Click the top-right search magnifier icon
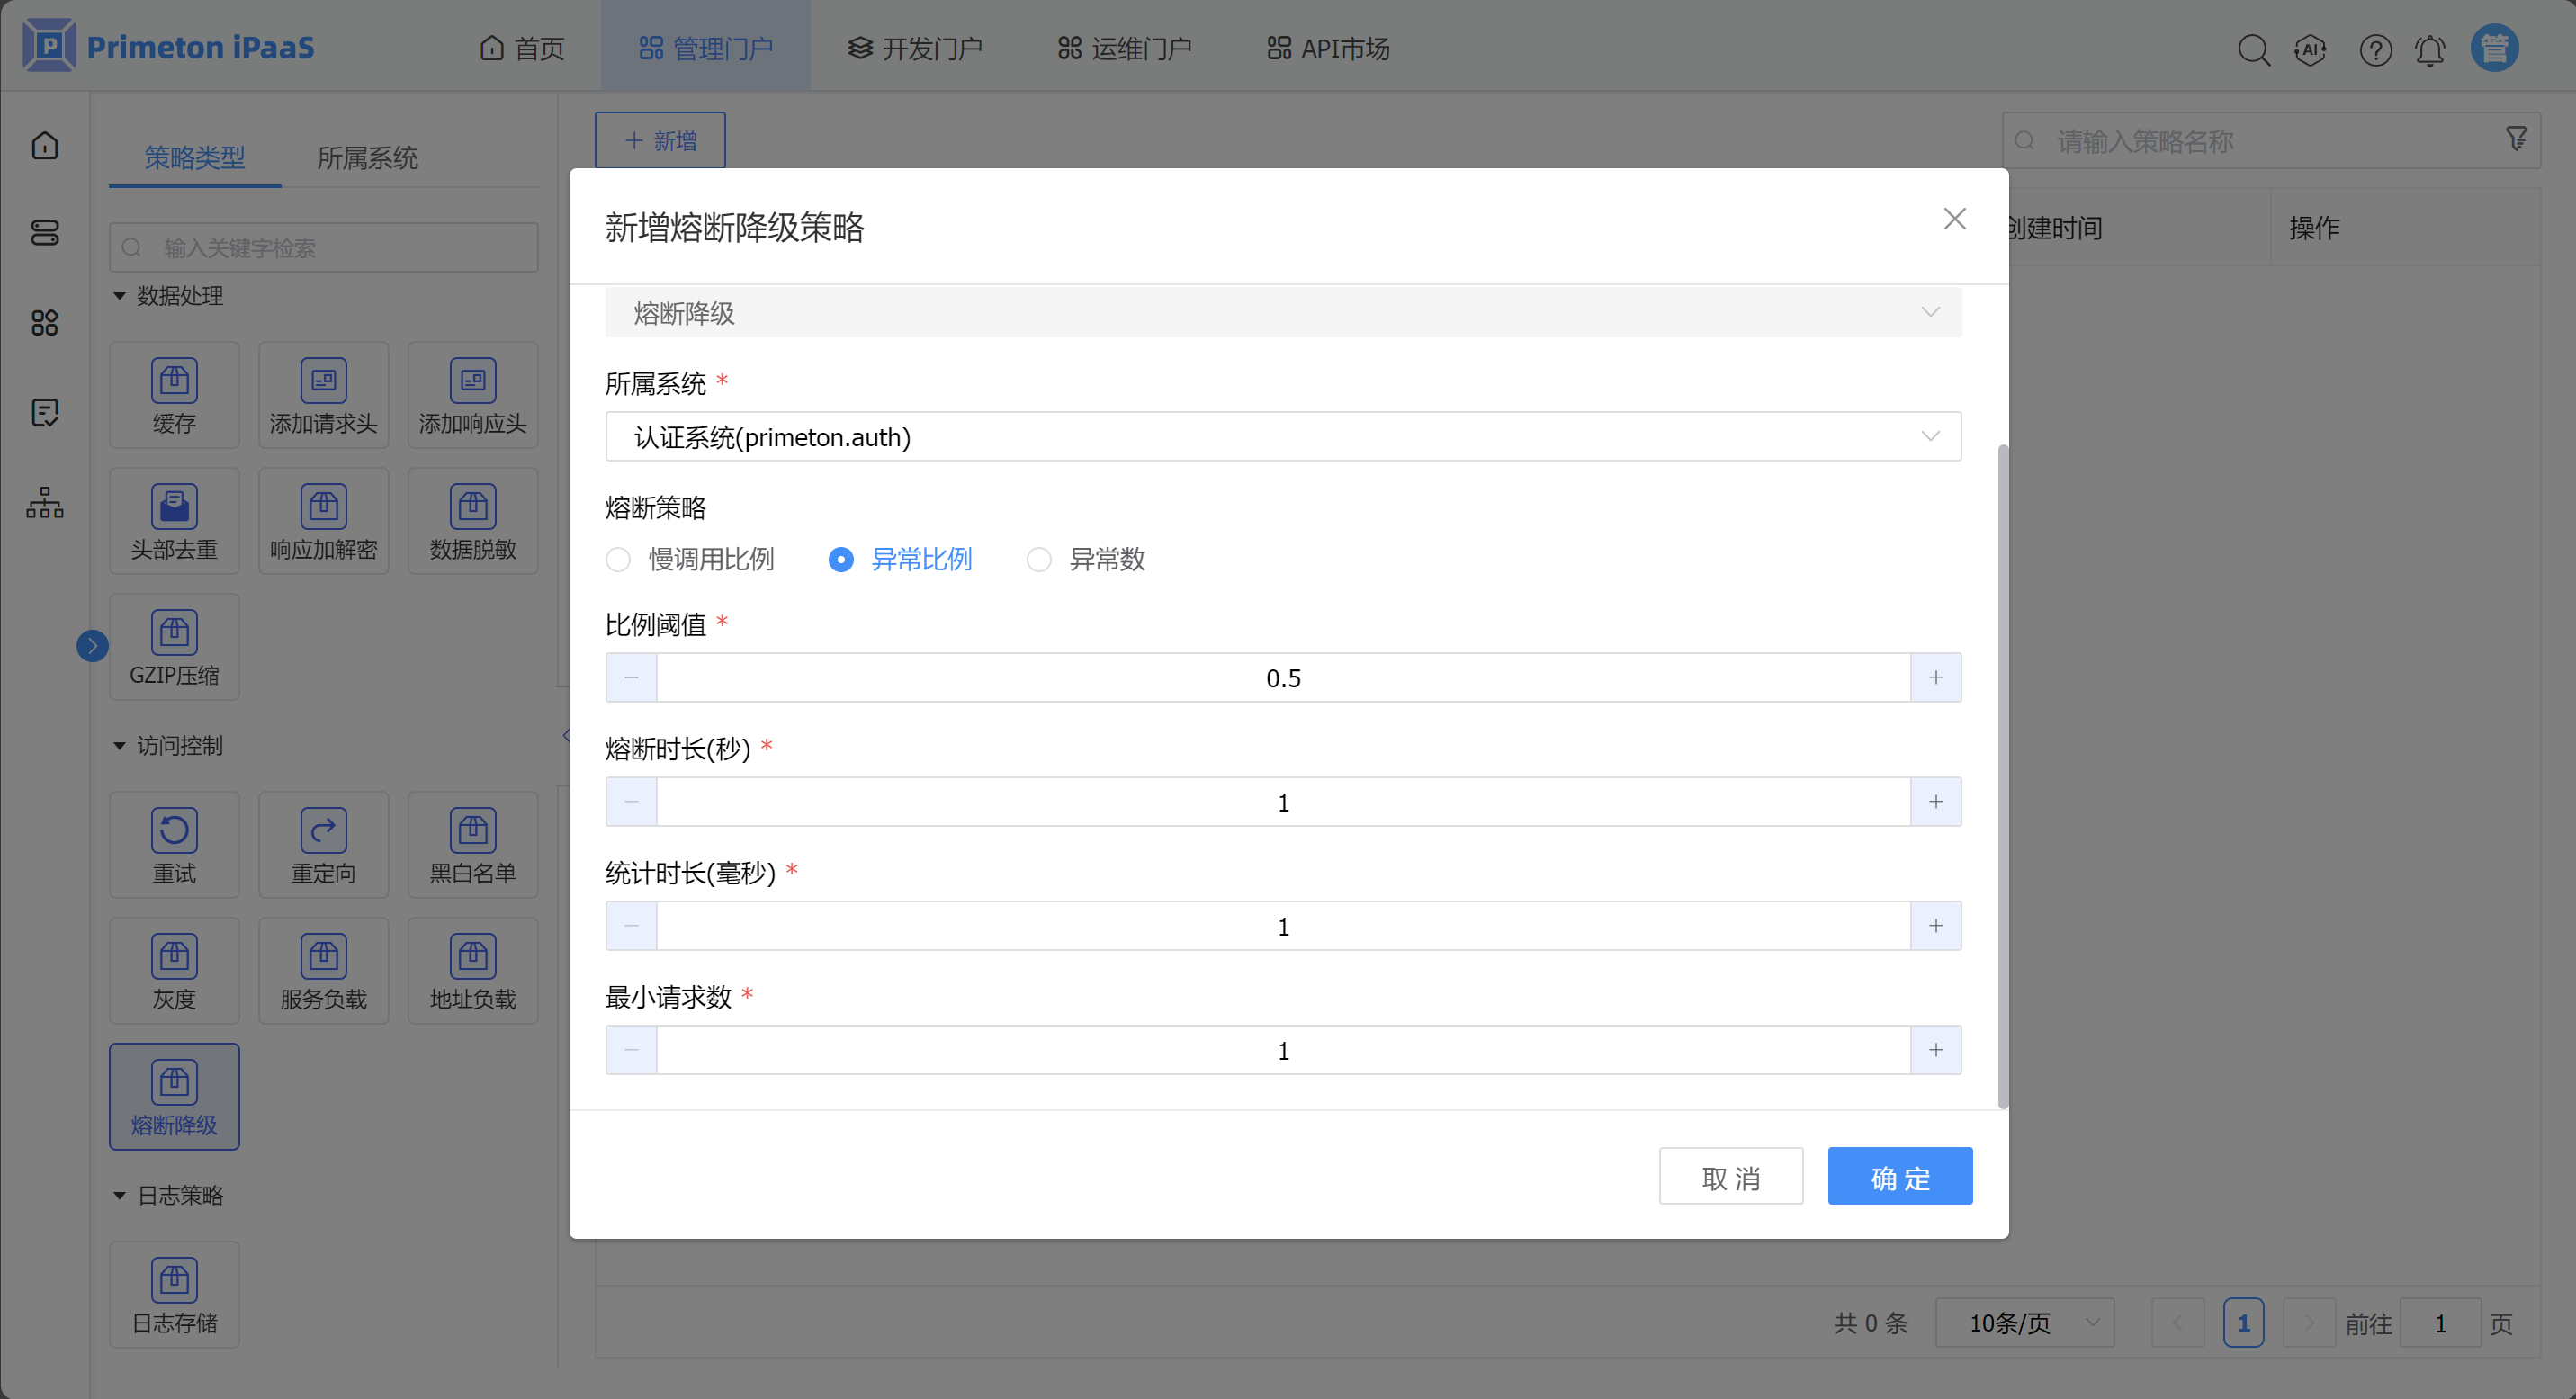Image resolution: width=2576 pixels, height=1399 pixels. point(2253,49)
